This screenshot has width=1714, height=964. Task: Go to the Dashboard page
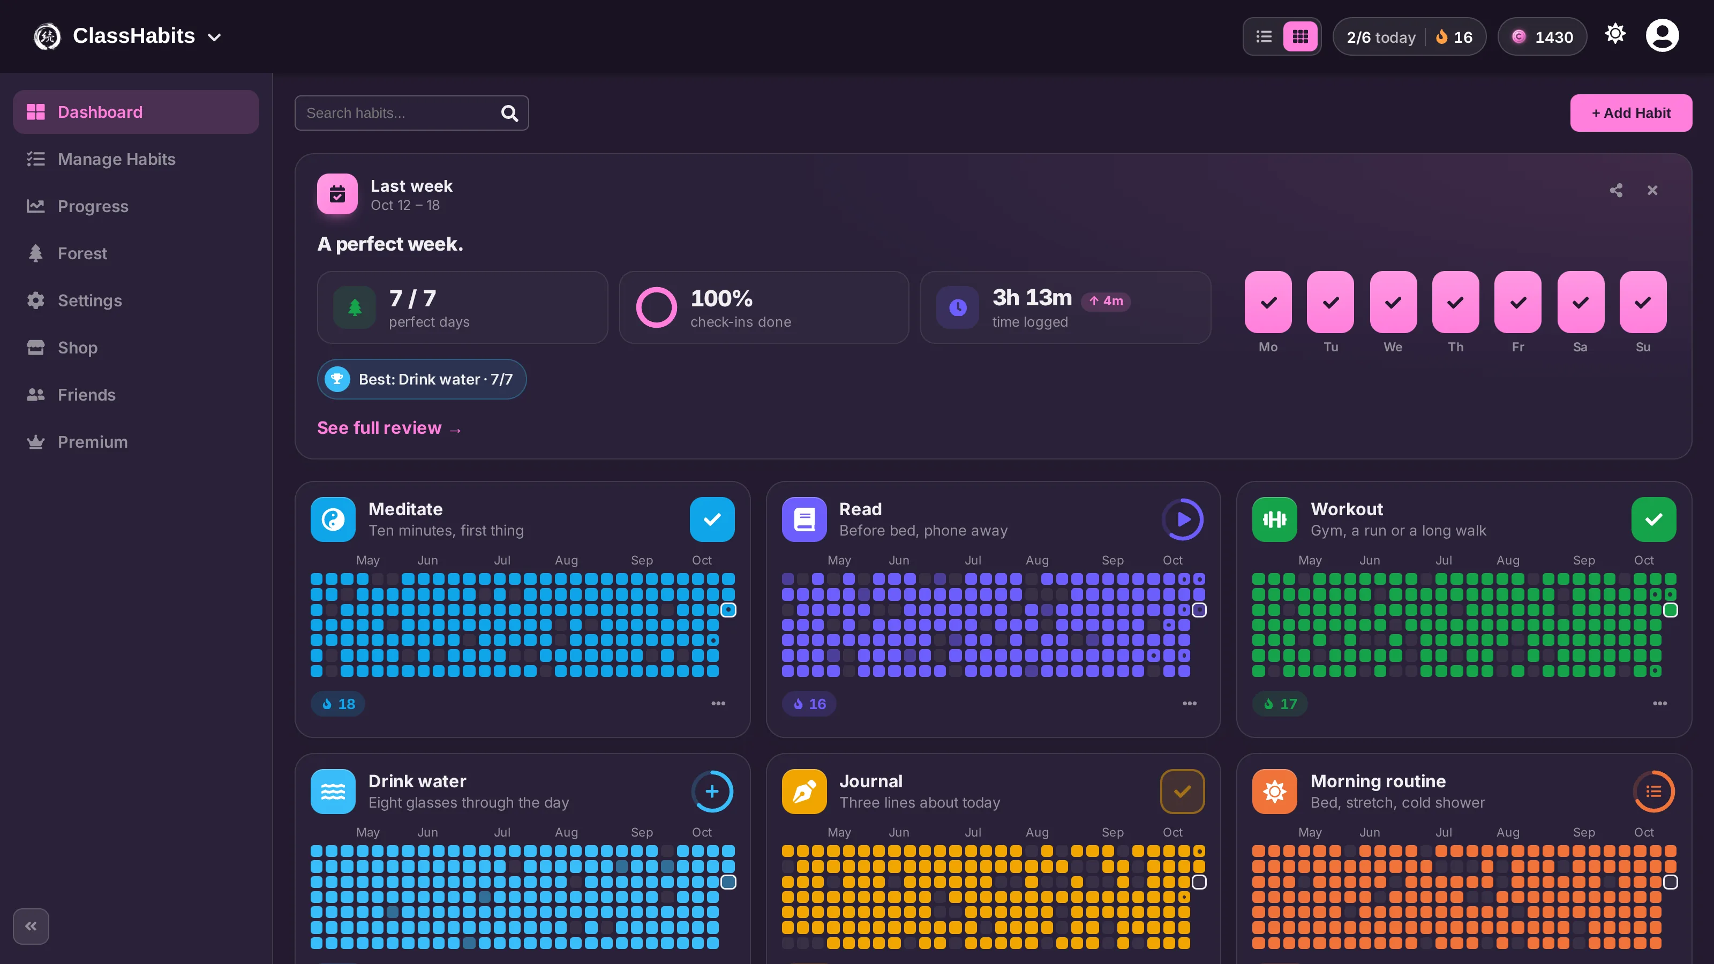coord(136,112)
